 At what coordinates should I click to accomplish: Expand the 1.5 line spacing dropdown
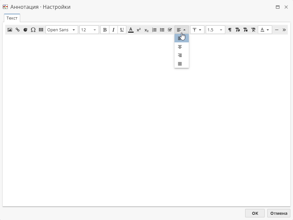pyautogui.click(x=215, y=30)
